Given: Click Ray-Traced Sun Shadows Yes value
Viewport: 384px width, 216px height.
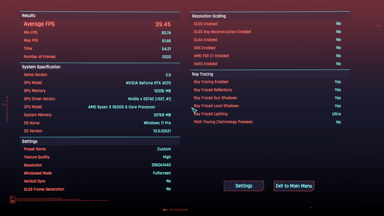Looking at the screenshot, I should pyautogui.click(x=338, y=98).
